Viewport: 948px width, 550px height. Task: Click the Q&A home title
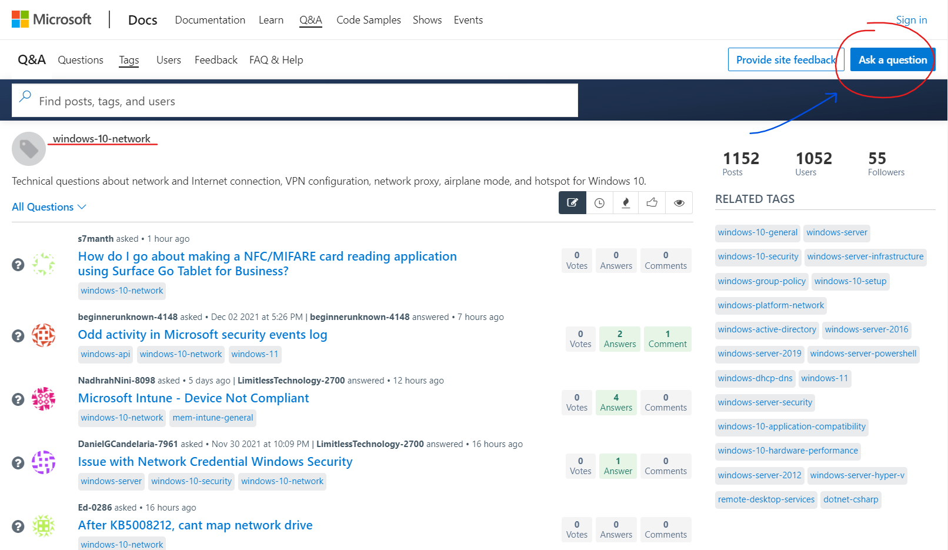tap(32, 59)
